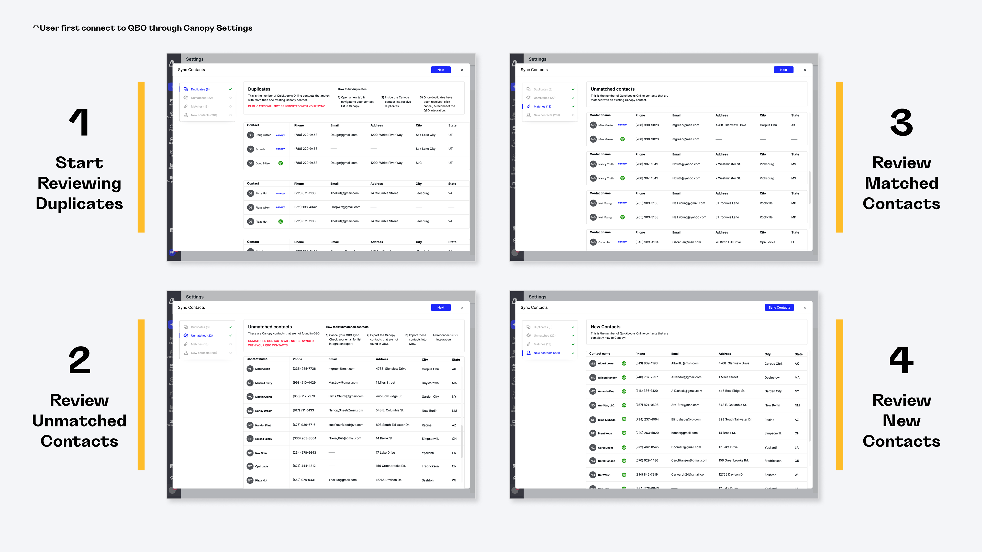Click the scrollbar on the New Contacts table
The image size is (982, 552).
(810, 425)
